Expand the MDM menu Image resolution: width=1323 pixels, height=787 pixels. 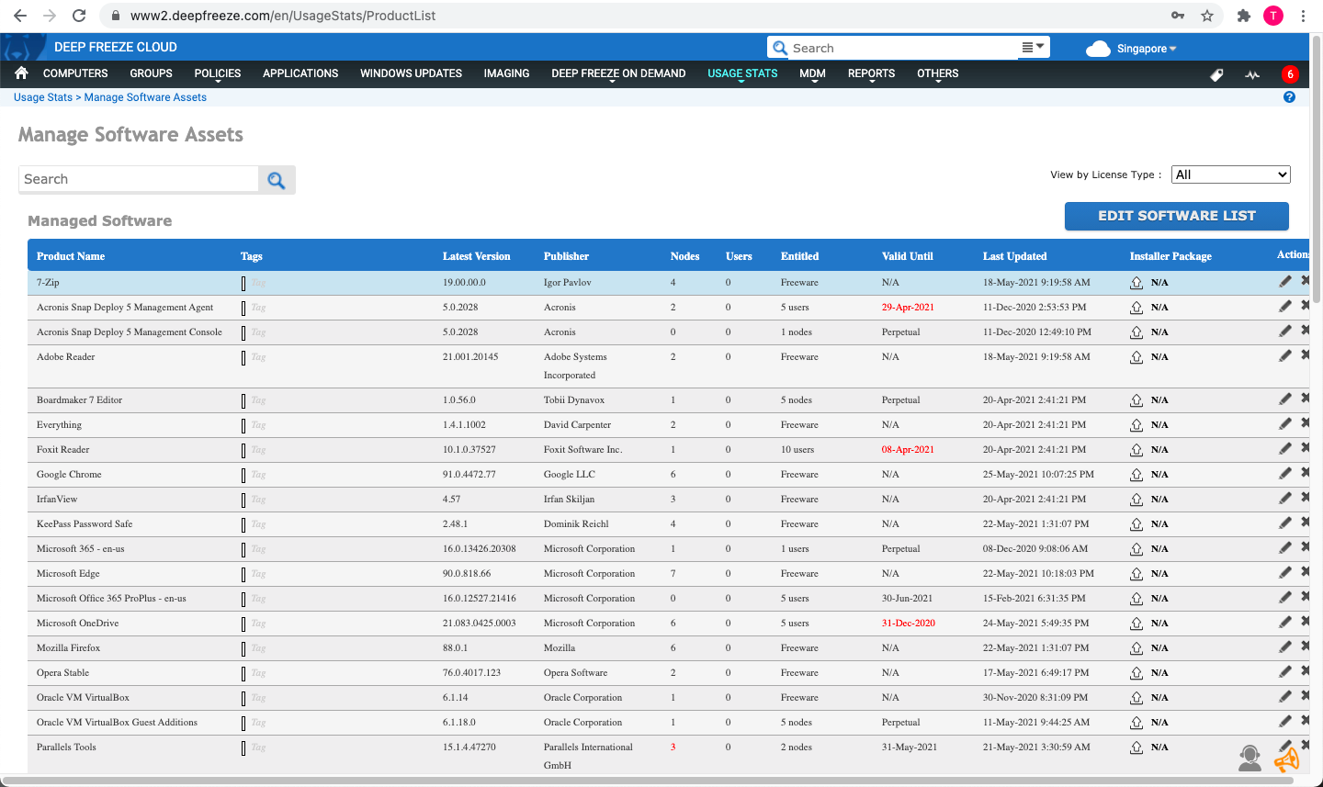812,73
